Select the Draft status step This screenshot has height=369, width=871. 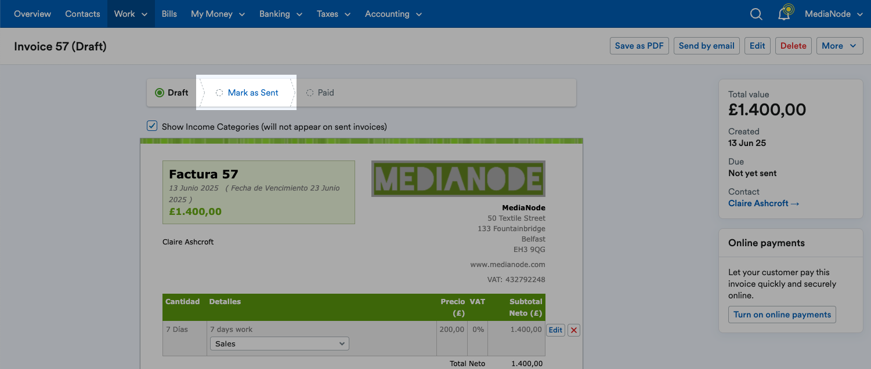click(172, 93)
